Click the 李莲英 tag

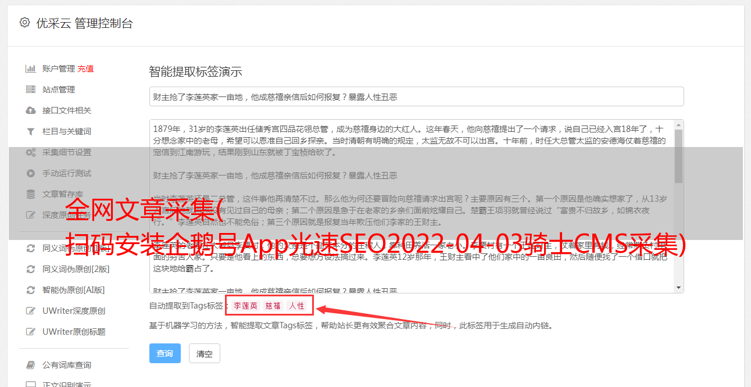(x=246, y=306)
